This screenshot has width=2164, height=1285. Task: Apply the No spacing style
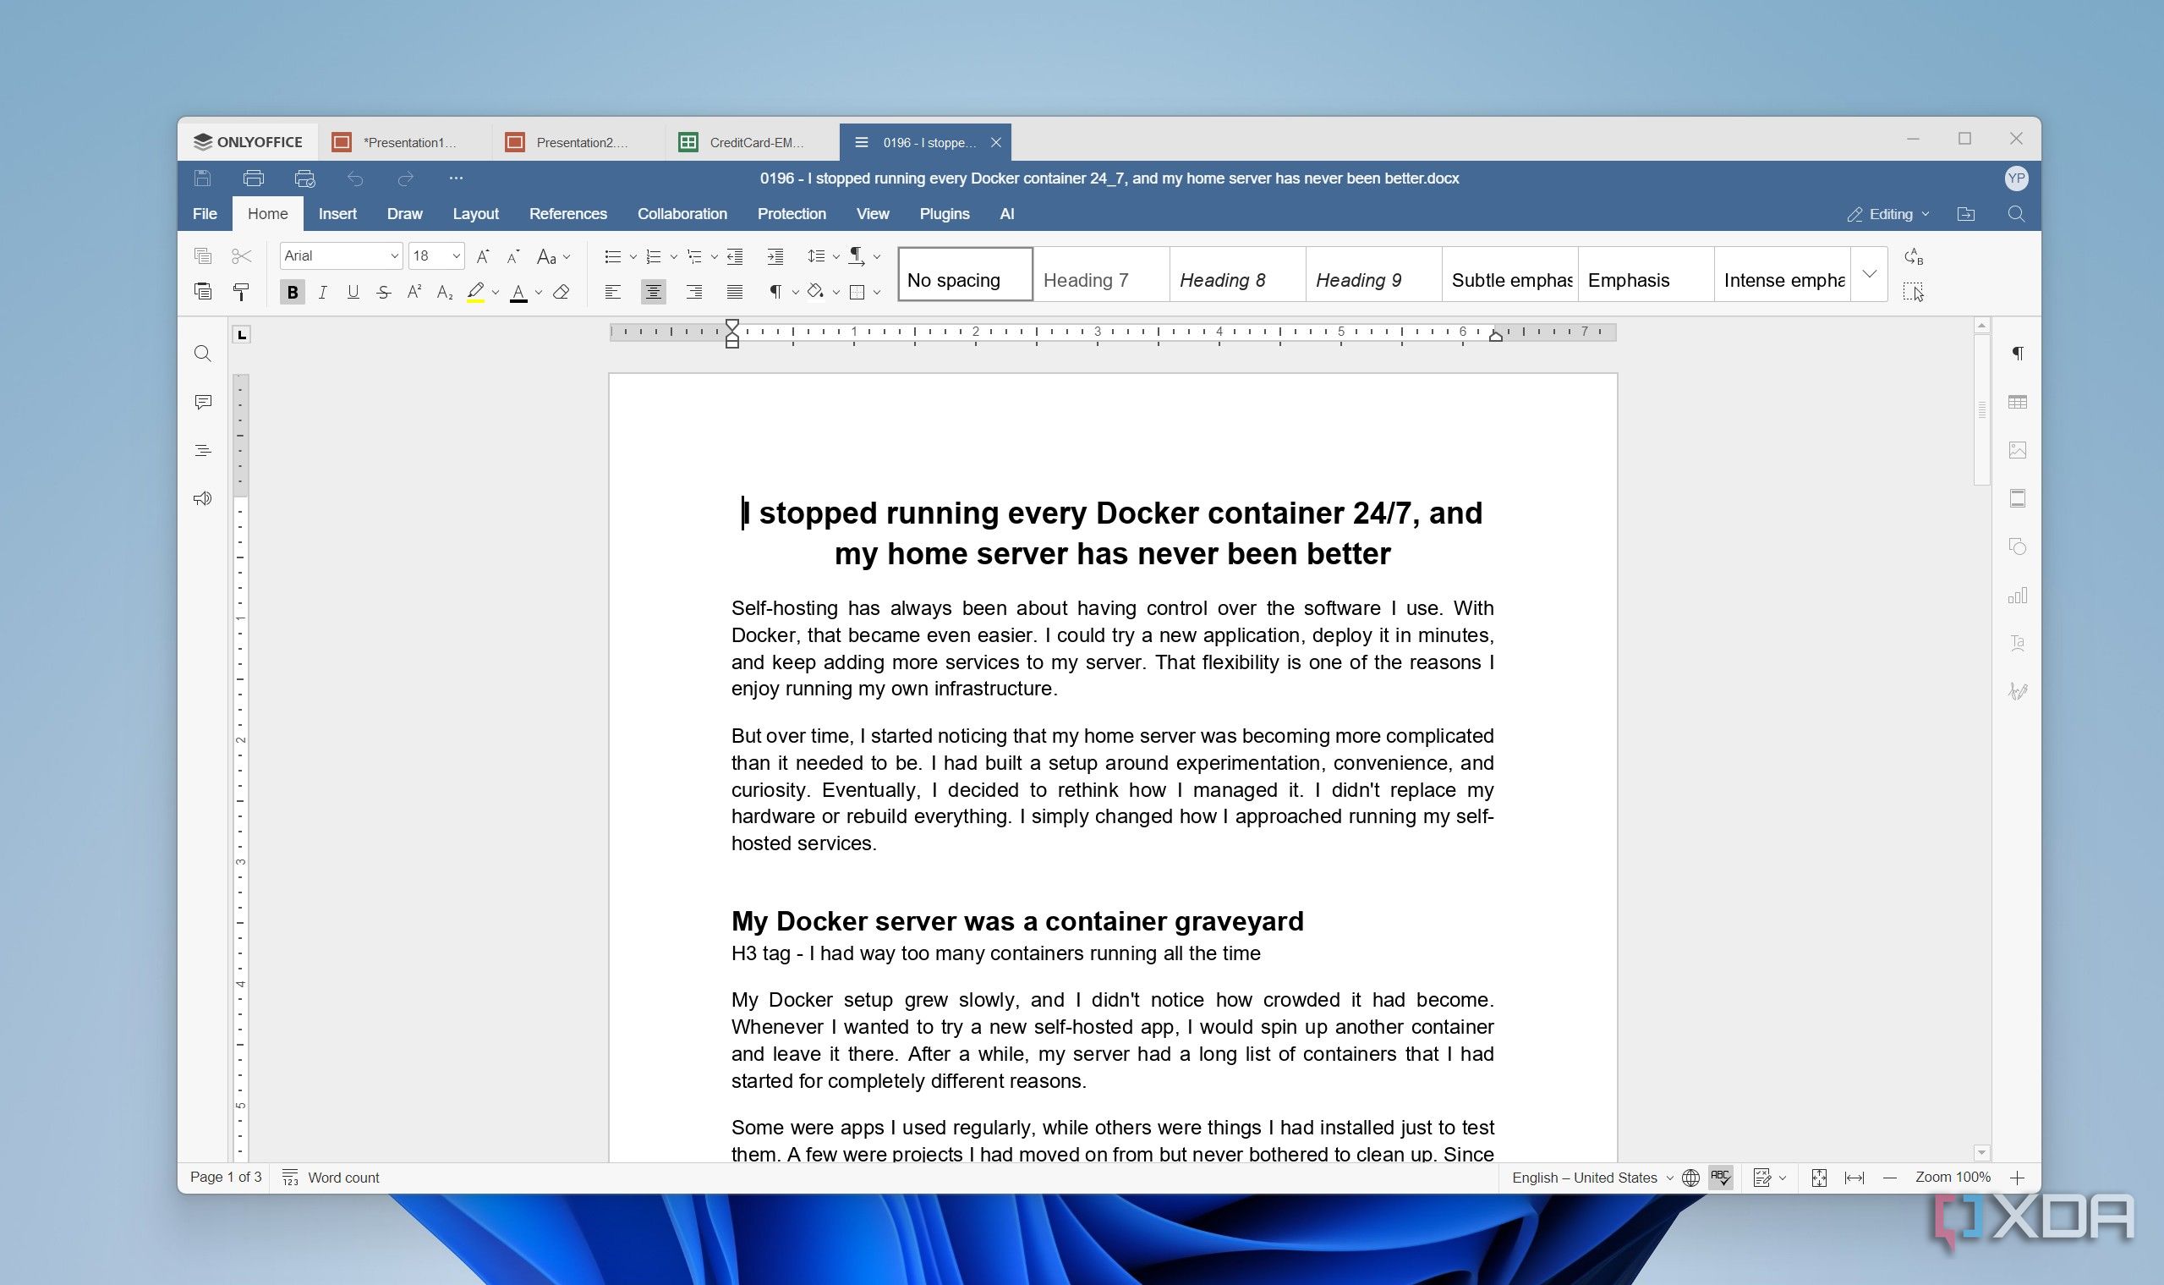(x=965, y=274)
